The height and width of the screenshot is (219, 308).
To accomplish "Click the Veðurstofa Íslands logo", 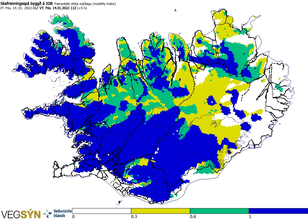I will (x=57, y=213).
